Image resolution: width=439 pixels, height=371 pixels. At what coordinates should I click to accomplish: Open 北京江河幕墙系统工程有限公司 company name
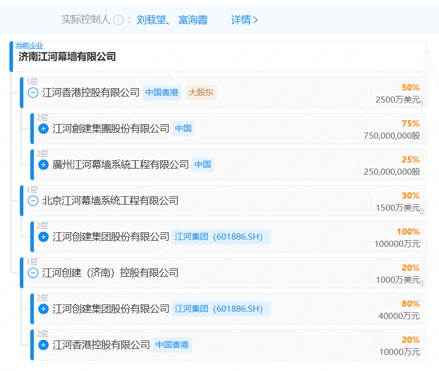click(x=110, y=201)
